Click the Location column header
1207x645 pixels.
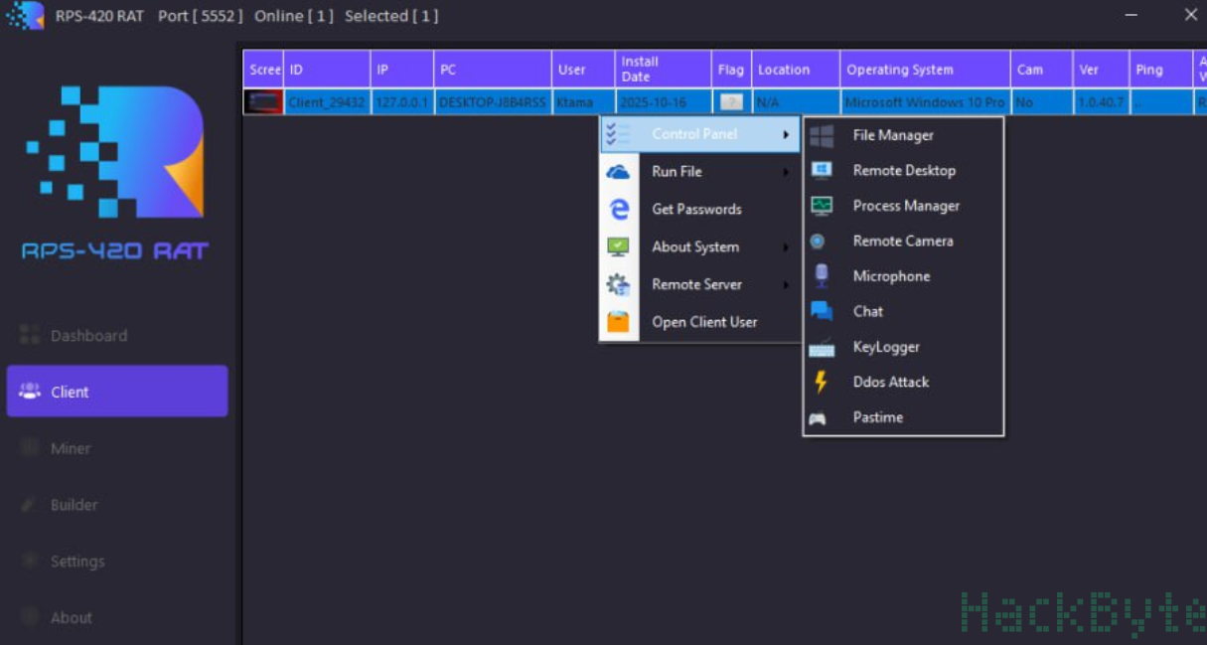pos(796,70)
